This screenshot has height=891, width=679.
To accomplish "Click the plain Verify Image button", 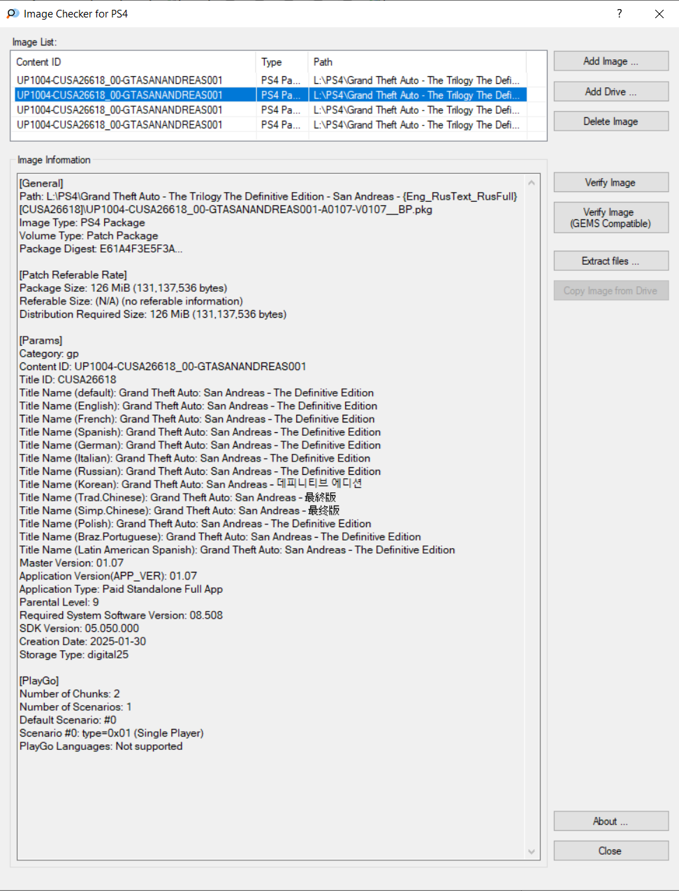I will [x=611, y=182].
